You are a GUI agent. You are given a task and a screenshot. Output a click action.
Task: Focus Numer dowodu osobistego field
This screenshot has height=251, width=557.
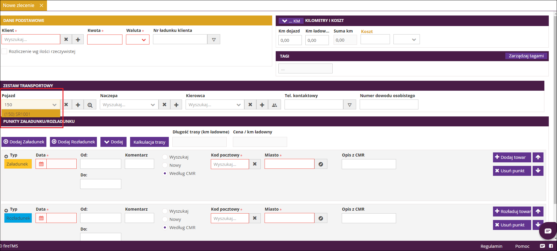pos(389,105)
